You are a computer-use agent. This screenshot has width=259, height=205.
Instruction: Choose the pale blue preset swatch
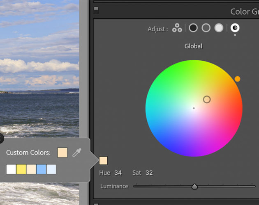pyautogui.click(x=51, y=169)
